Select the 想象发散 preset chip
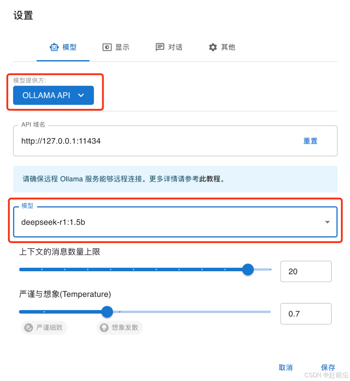Screen dimensions: 350x381 pyautogui.click(x=120, y=328)
